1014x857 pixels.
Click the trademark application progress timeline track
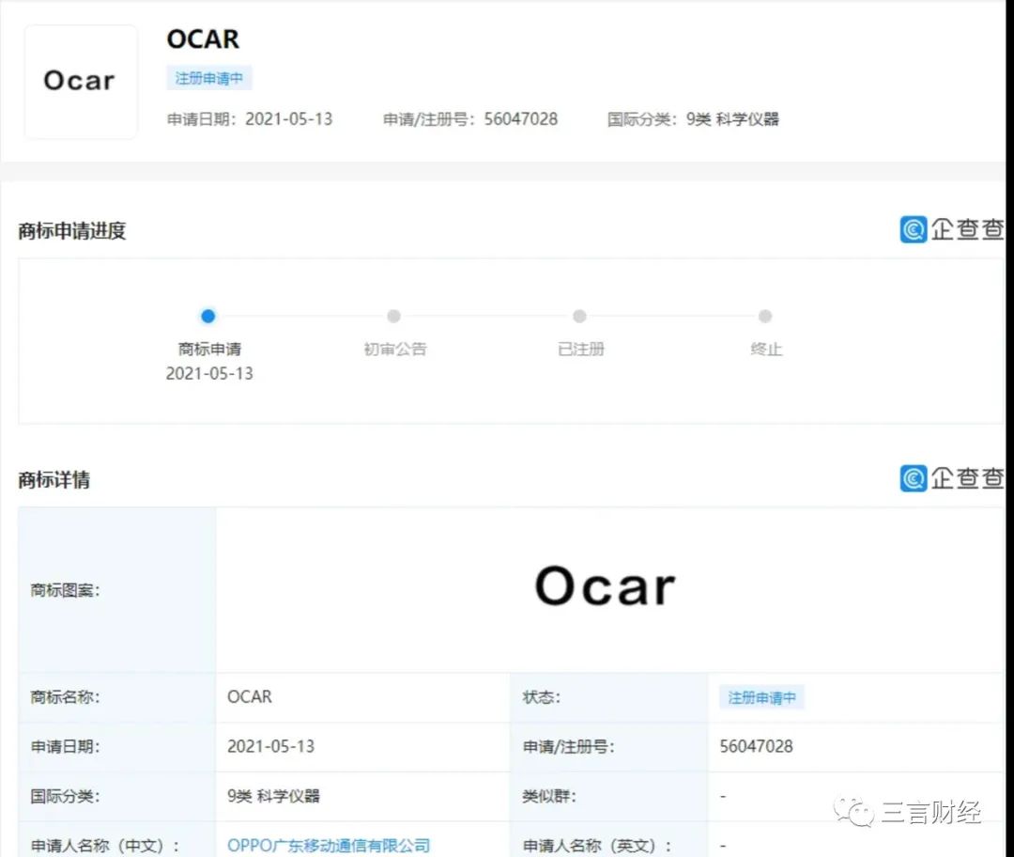pos(488,317)
